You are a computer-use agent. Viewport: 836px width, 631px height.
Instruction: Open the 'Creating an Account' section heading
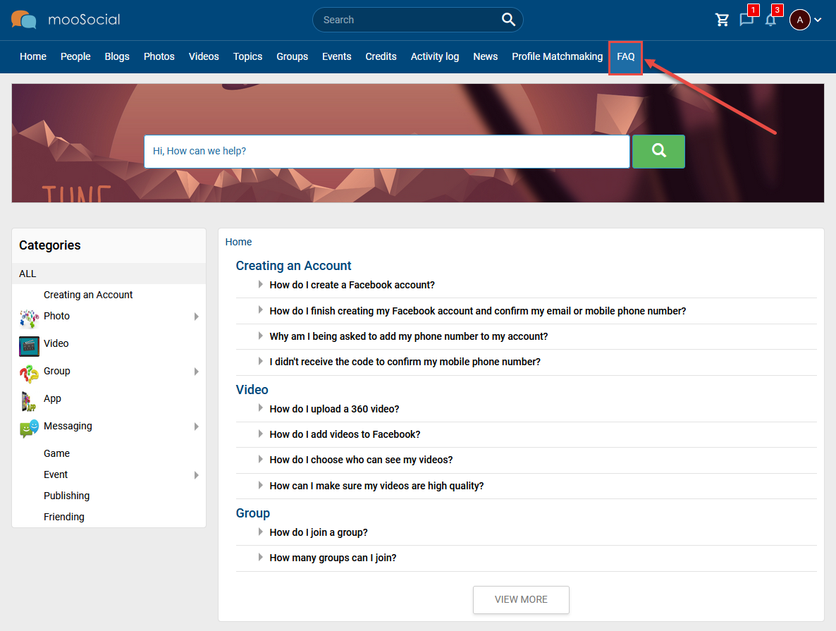[293, 266]
